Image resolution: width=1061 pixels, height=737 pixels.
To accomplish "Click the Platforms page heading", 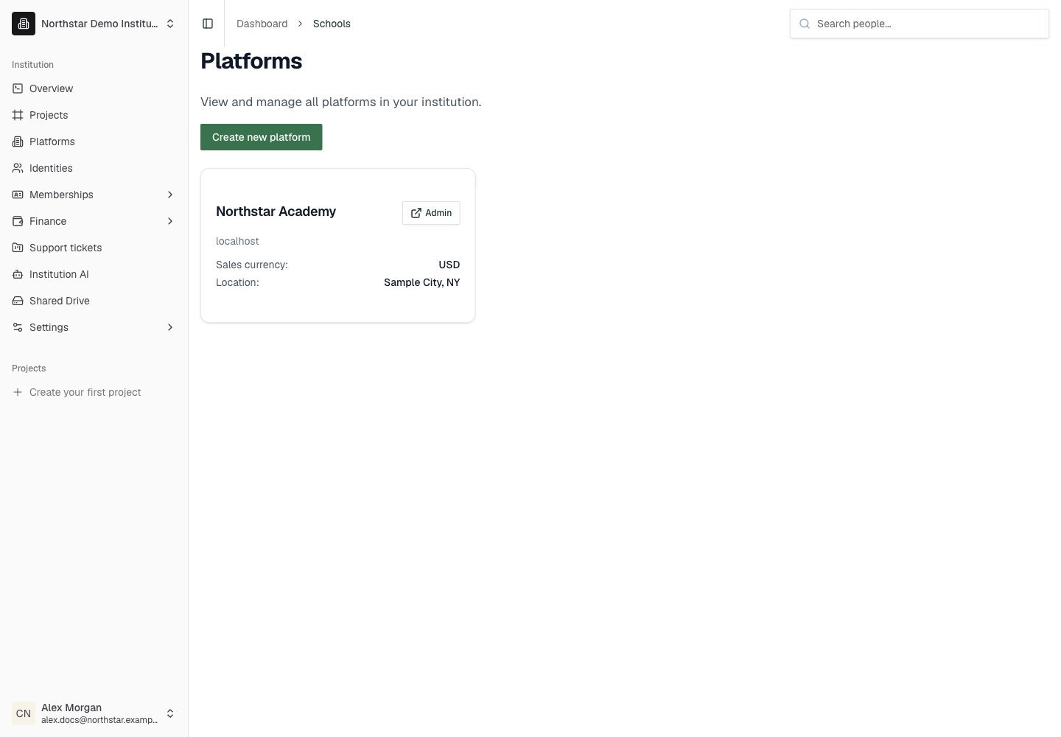I will click(x=251, y=60).
